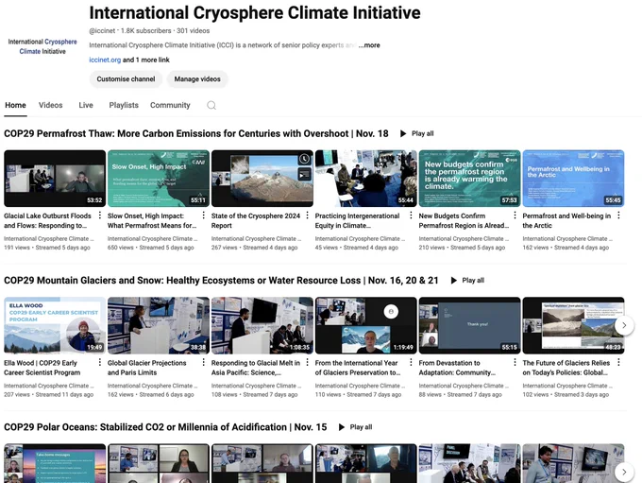Open The Future of Glaciers video thumbnail
The height and width of the screenshot is (483, 642).
click(573, 325)
